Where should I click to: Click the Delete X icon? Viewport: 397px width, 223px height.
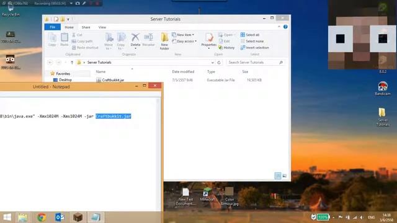click(x=135, y=37)
